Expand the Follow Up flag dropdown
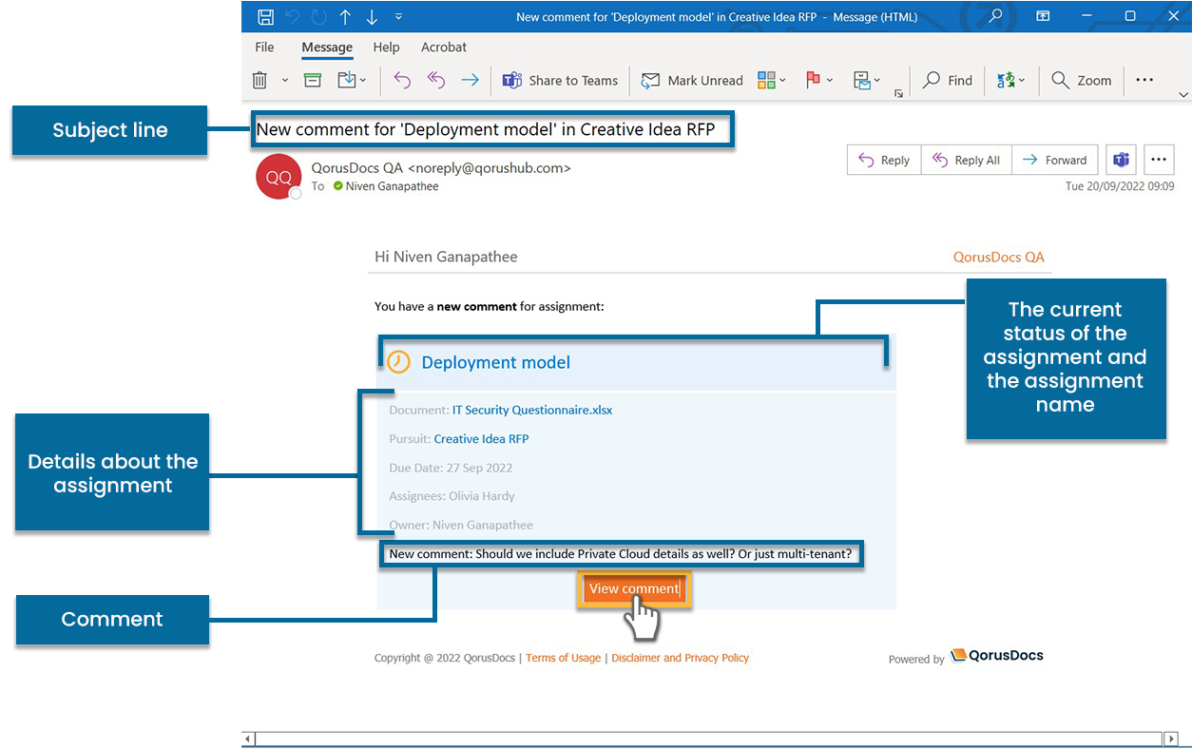Screen dimensions: 1192x749 [830, 81]
